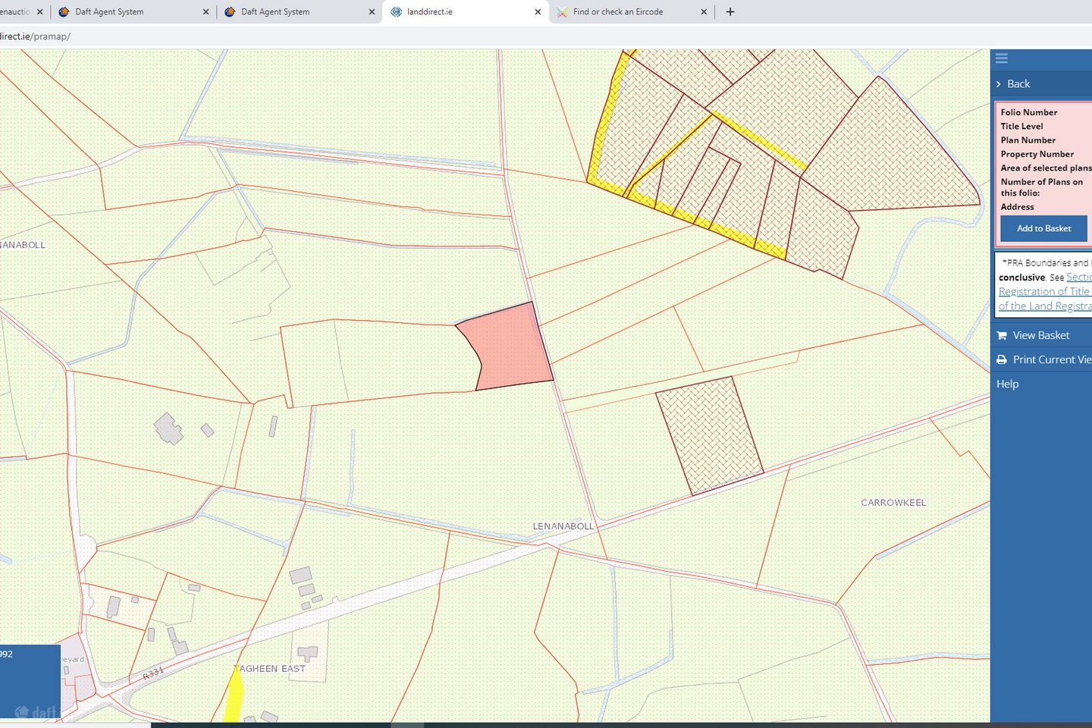Switch to Find or check an Eircode tab
Screen dimensions: 1092x728
tap(617, 12)
